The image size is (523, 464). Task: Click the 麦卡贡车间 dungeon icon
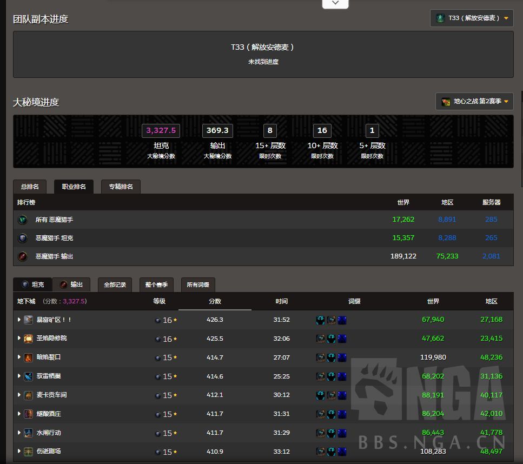tap(29, 395)
